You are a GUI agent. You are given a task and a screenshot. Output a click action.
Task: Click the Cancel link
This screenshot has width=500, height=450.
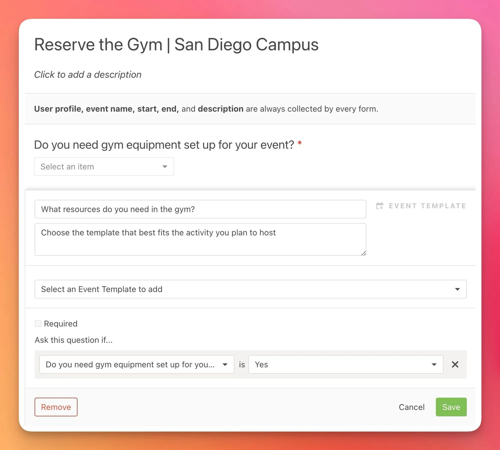pos(411,407)
